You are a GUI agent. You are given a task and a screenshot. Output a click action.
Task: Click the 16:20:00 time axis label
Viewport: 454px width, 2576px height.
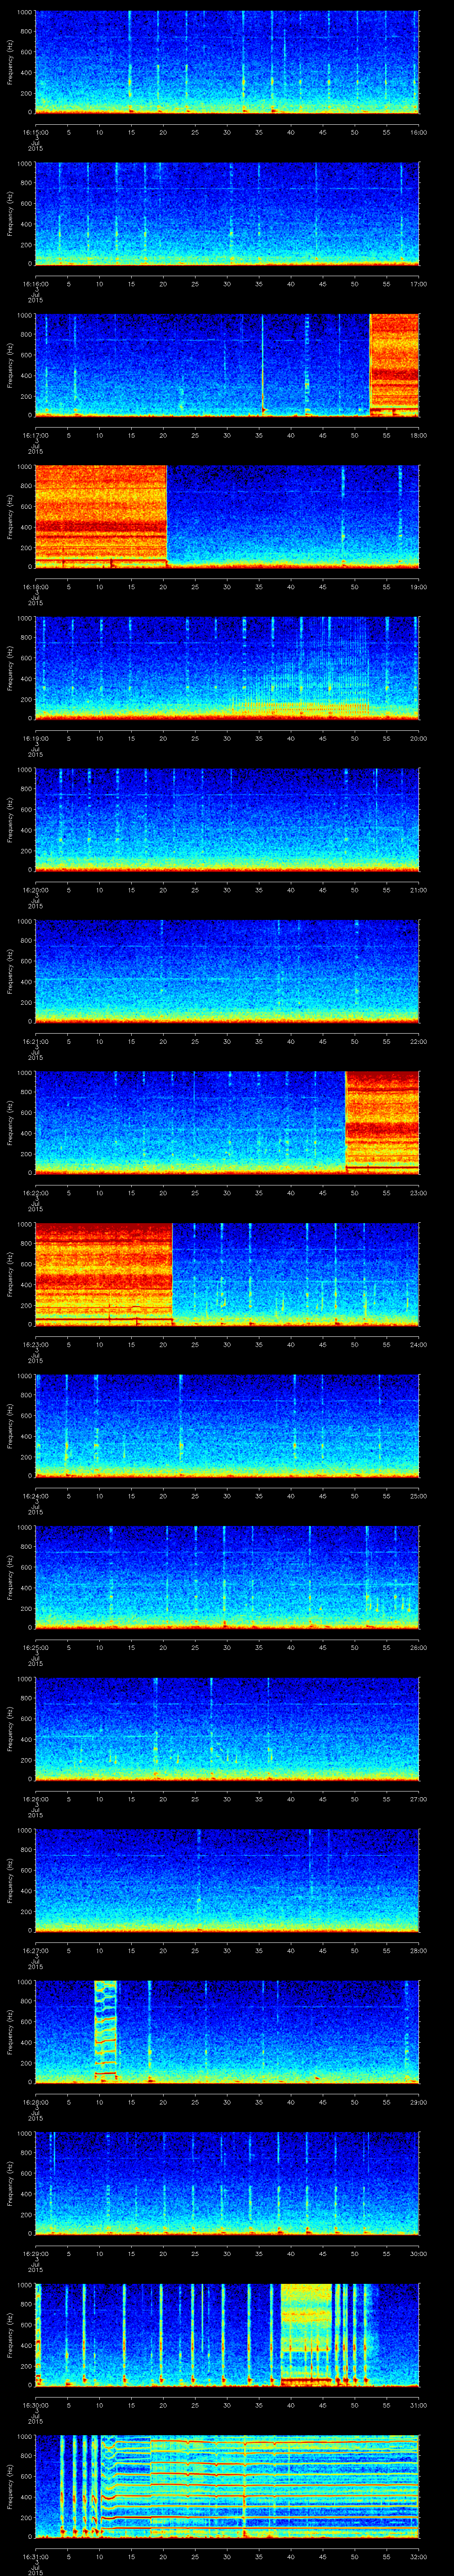click(36, 890)
